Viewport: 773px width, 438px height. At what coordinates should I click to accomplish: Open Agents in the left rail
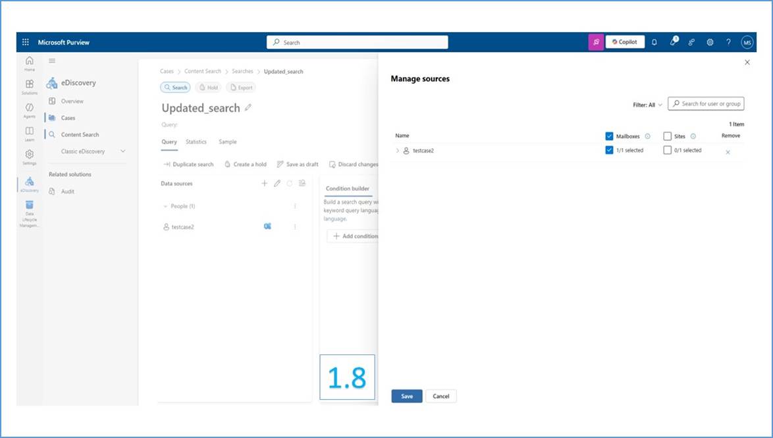click(30, 111)
